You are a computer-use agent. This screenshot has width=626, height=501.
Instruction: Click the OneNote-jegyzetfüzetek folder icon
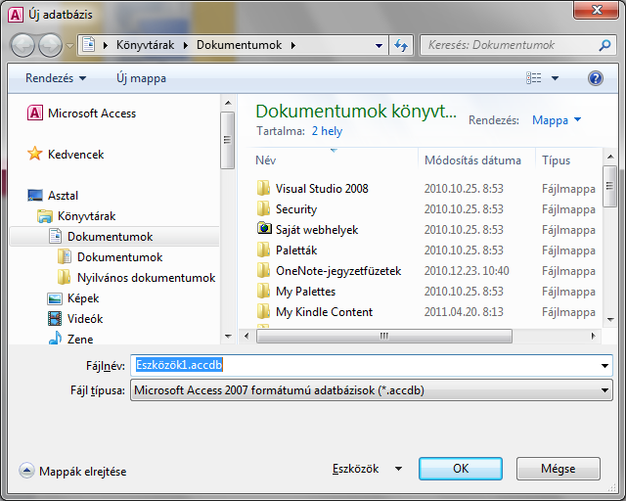[263, 270]
